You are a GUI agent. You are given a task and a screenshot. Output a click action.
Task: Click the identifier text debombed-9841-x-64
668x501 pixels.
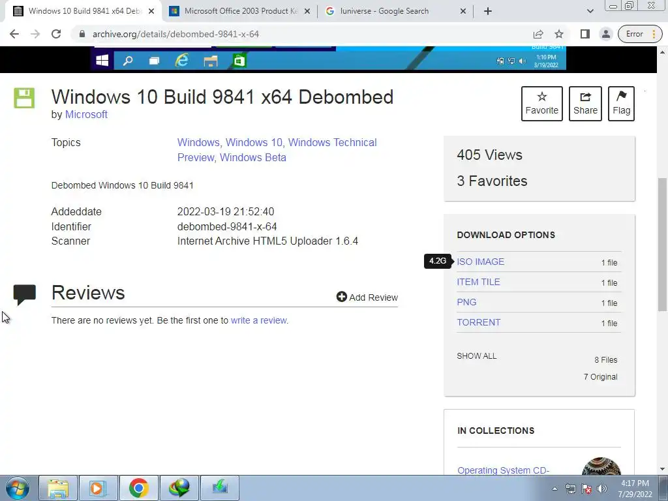click(227, 226)
